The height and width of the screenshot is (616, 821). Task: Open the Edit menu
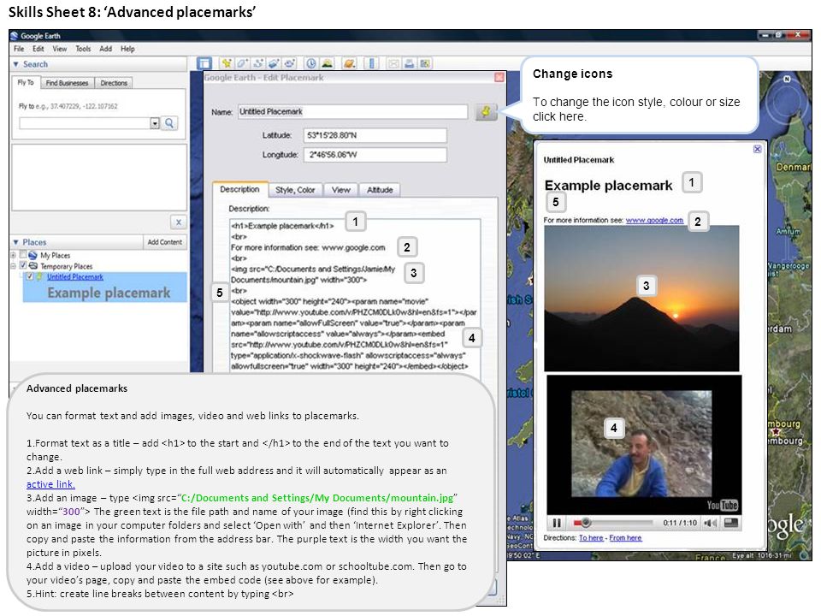click(38, 49)
